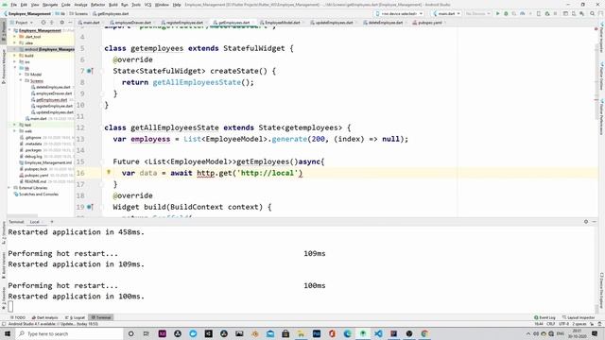Image resolution: width=605 pixels, height=340 pixels.
Task: Open Task View on taskbar
Action: point(147,333)
